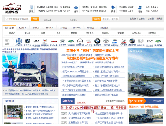Select the first 悦达起亚 Kia logo
The height and width of the screenshot is (126, 166).
coord(36,41)
